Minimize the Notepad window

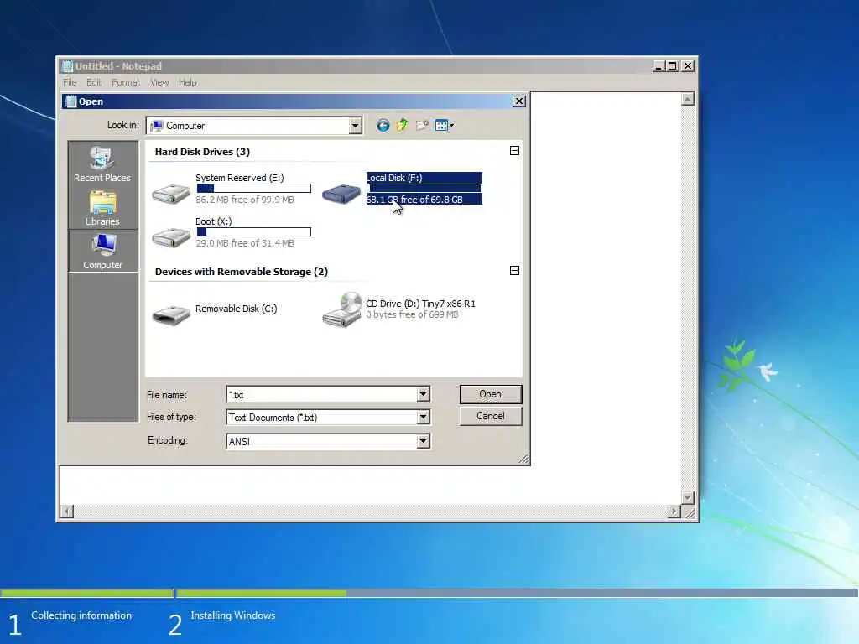(x=659, y=66)
